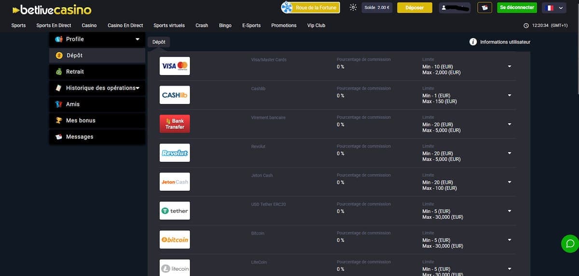This screenshot has width=579, height=276.
Task: Select the Bank Transfer logo
Action: coord(175,124)
